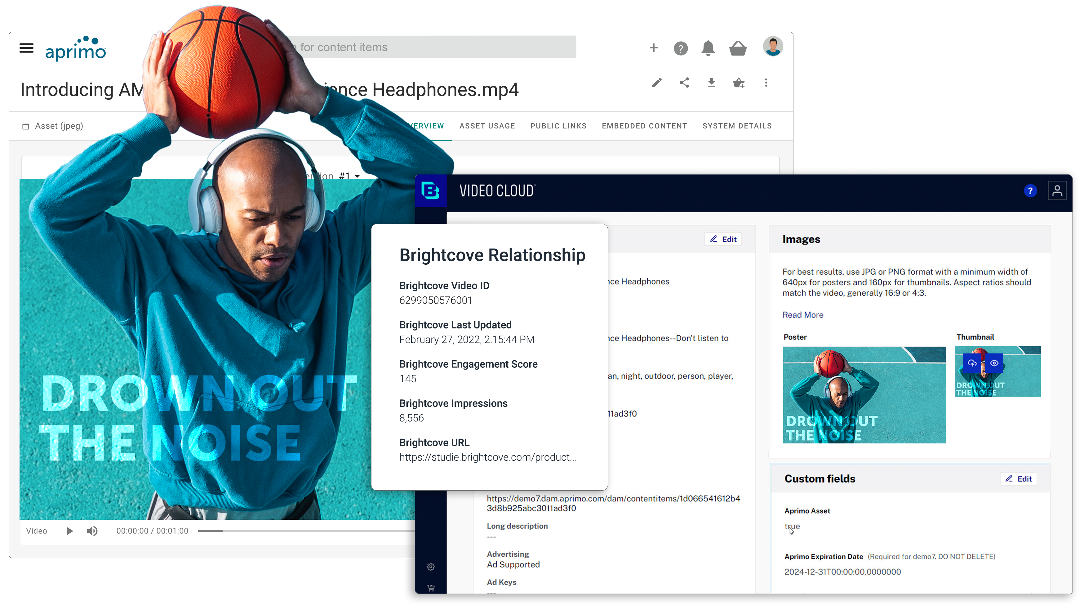This screenshot has width=1079, height=611.
Task: Click the cart icon in Video Cloud sidebar
Action: click(430, 587)
